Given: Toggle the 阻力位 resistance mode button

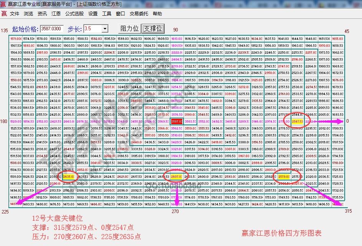Looking at the screenshot, I should coord(131,29).
